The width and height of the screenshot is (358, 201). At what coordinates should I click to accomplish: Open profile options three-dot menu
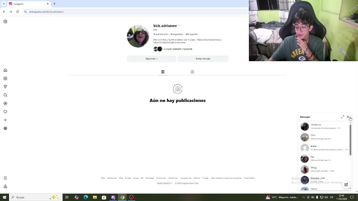pos(179,26)
